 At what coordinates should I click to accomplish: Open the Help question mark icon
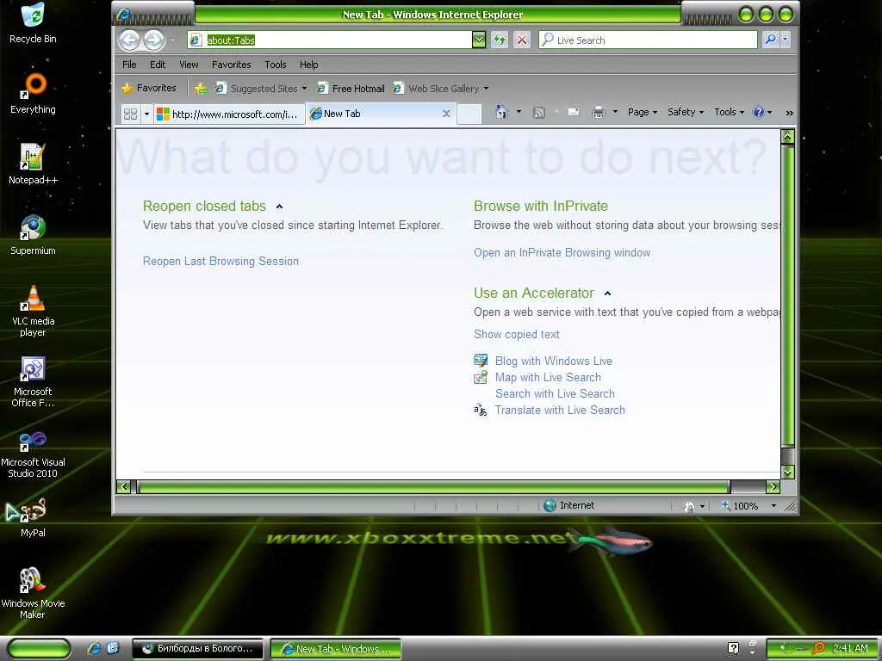[x=759, y=112]
